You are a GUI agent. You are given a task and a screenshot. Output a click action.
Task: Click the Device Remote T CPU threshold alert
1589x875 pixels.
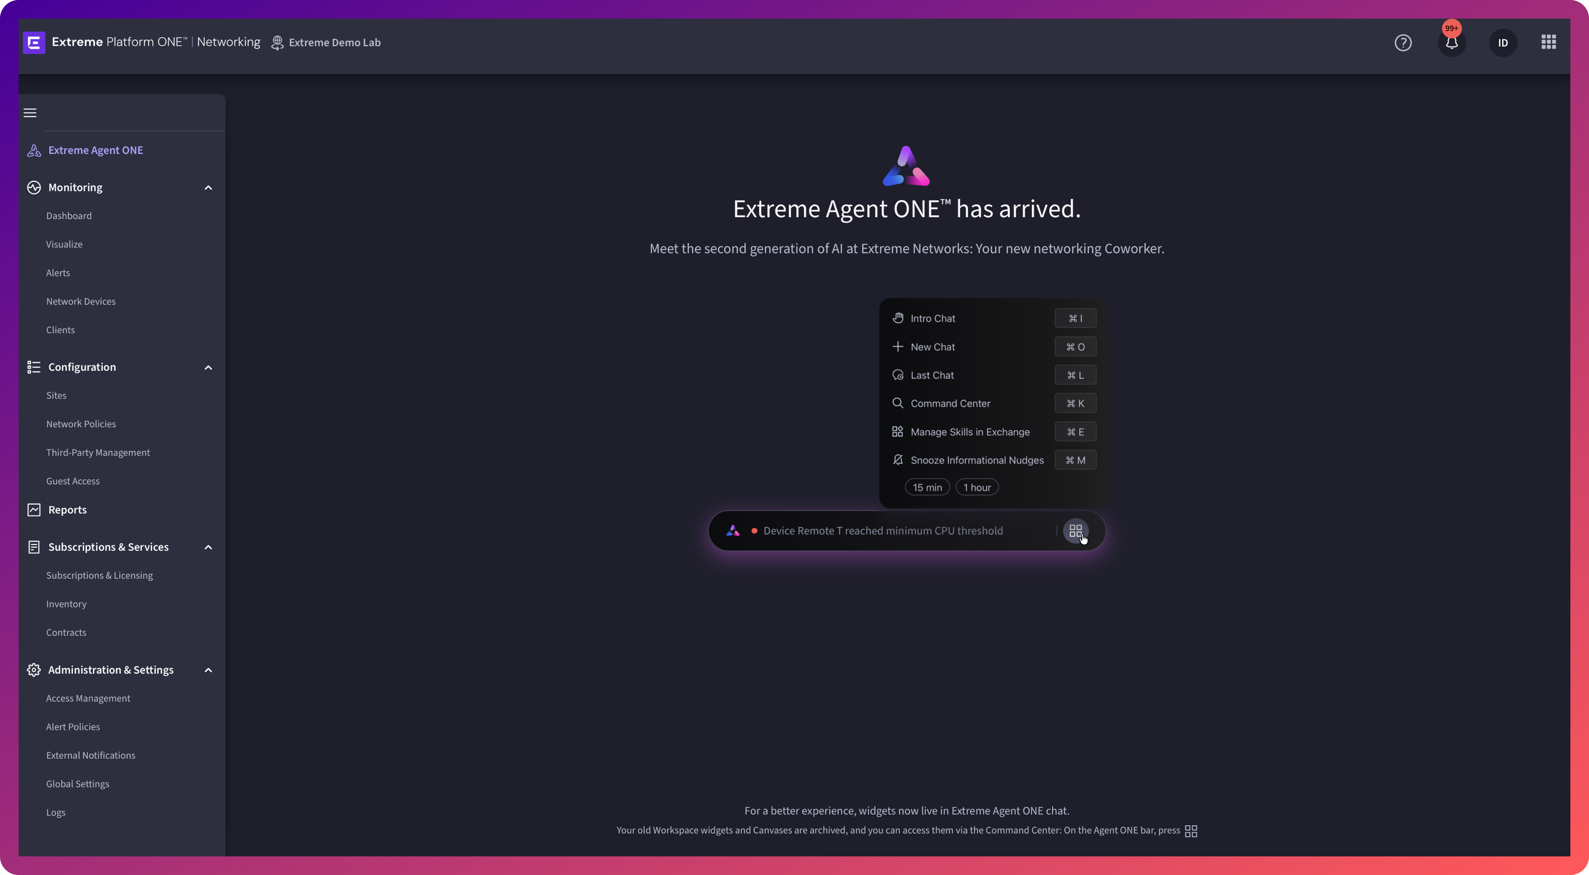883,530
